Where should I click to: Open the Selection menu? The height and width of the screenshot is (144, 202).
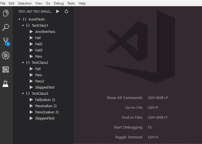pyautogui.click(x=25, y=3)
